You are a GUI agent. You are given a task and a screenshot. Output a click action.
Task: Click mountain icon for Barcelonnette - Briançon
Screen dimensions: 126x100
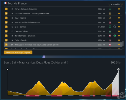pos(110,36)
